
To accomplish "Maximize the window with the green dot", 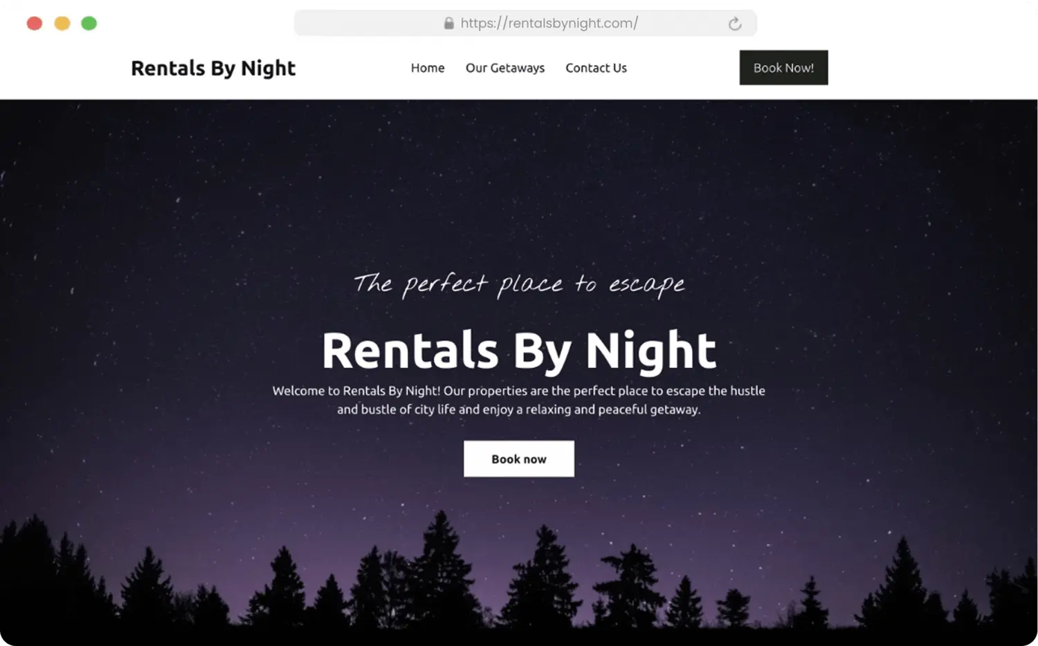I will point(89,24).
